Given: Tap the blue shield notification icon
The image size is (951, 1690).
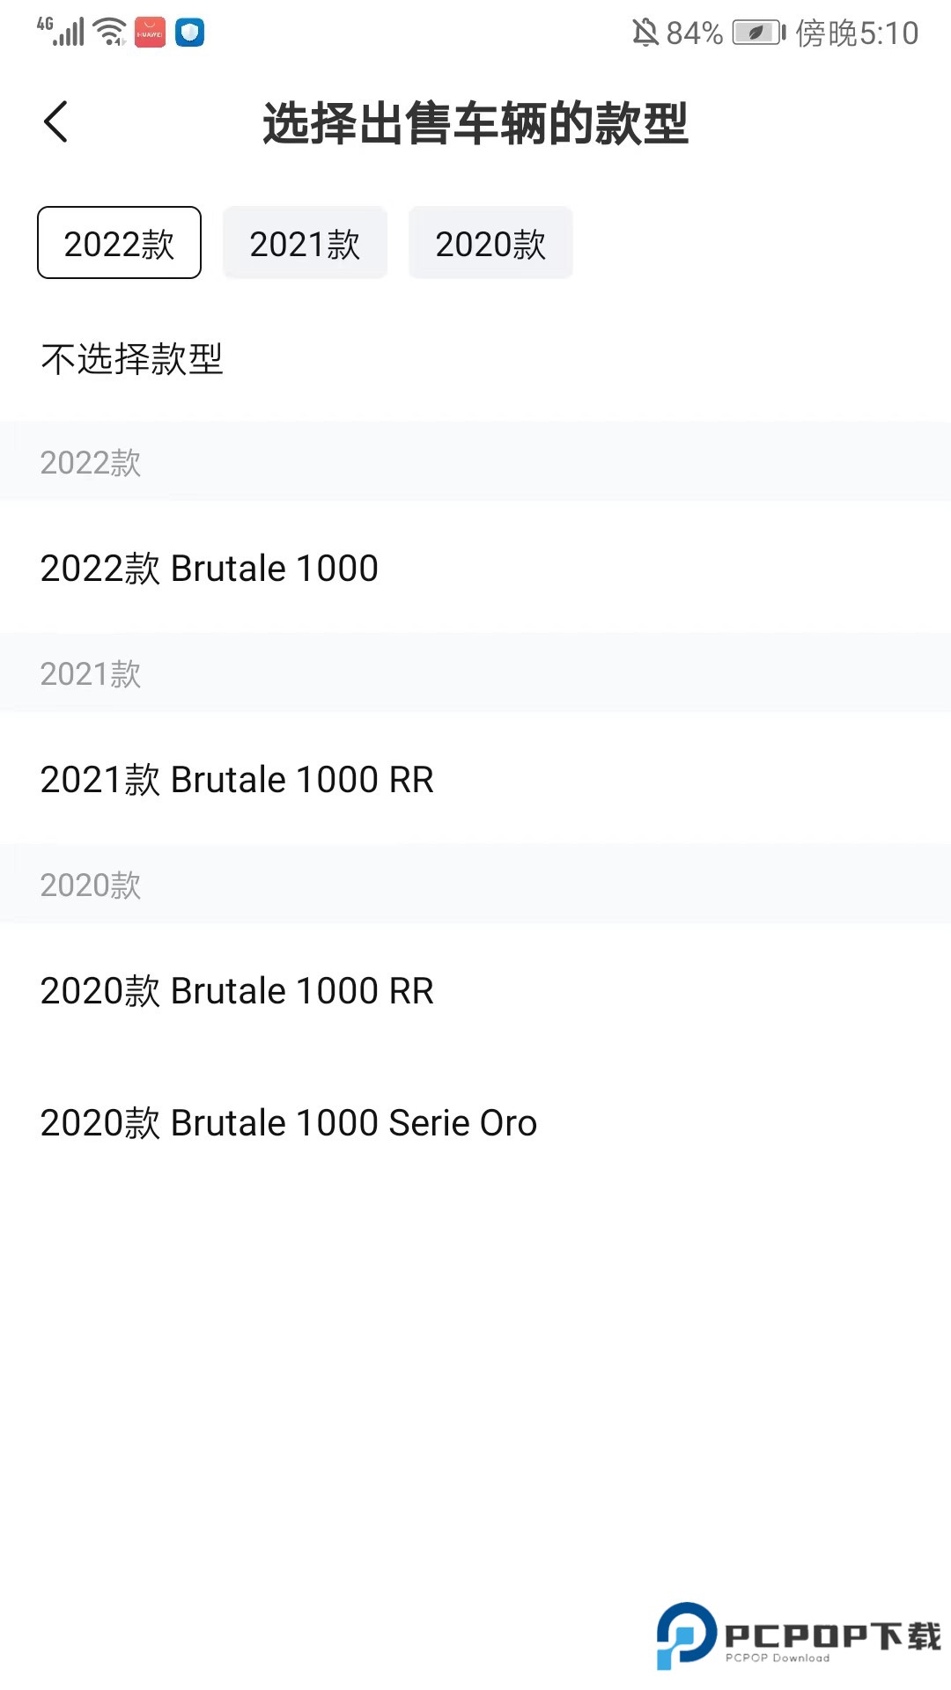Looking at the screenshot, I should coord(189,33).
